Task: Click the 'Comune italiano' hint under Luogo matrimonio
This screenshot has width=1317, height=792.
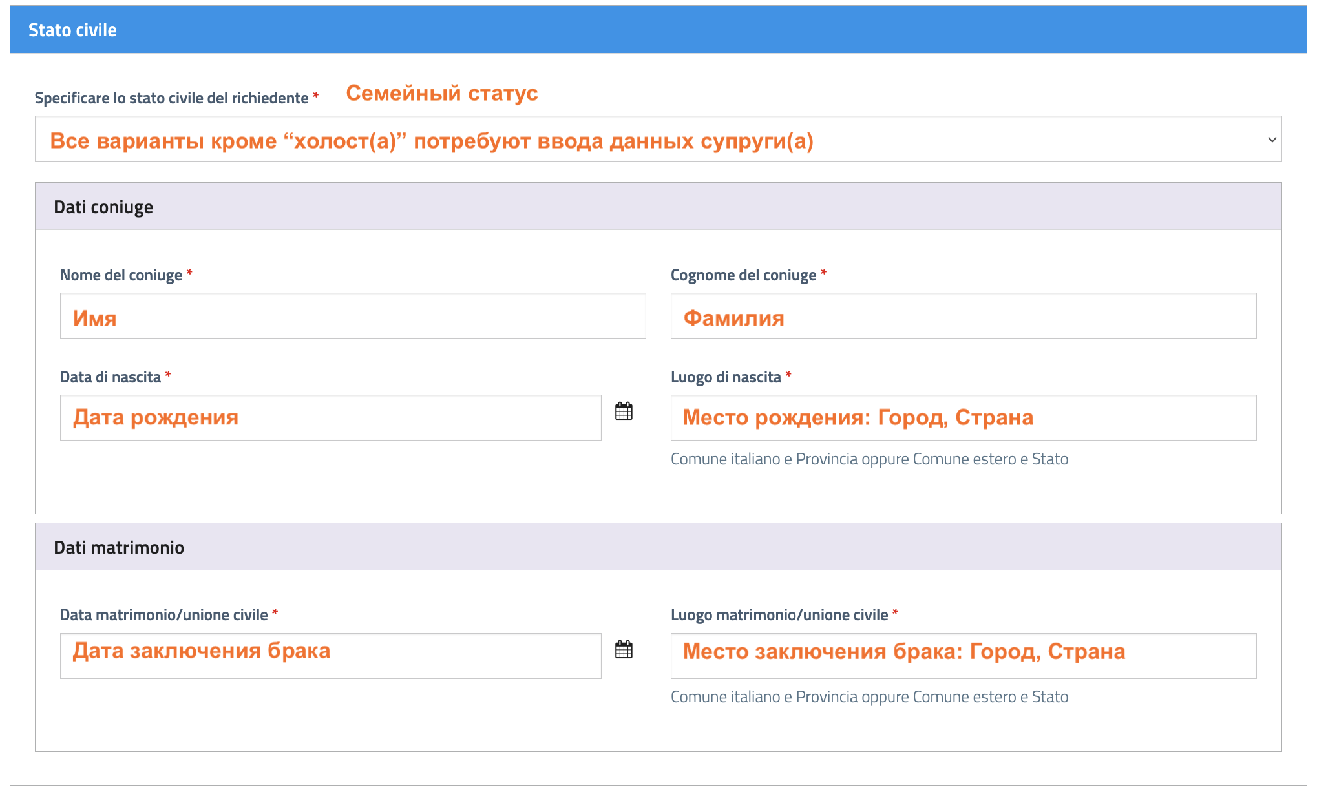Action: click(869, 697)
